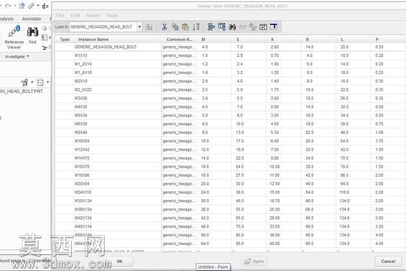Click the Open button

[x=254, y=261]
